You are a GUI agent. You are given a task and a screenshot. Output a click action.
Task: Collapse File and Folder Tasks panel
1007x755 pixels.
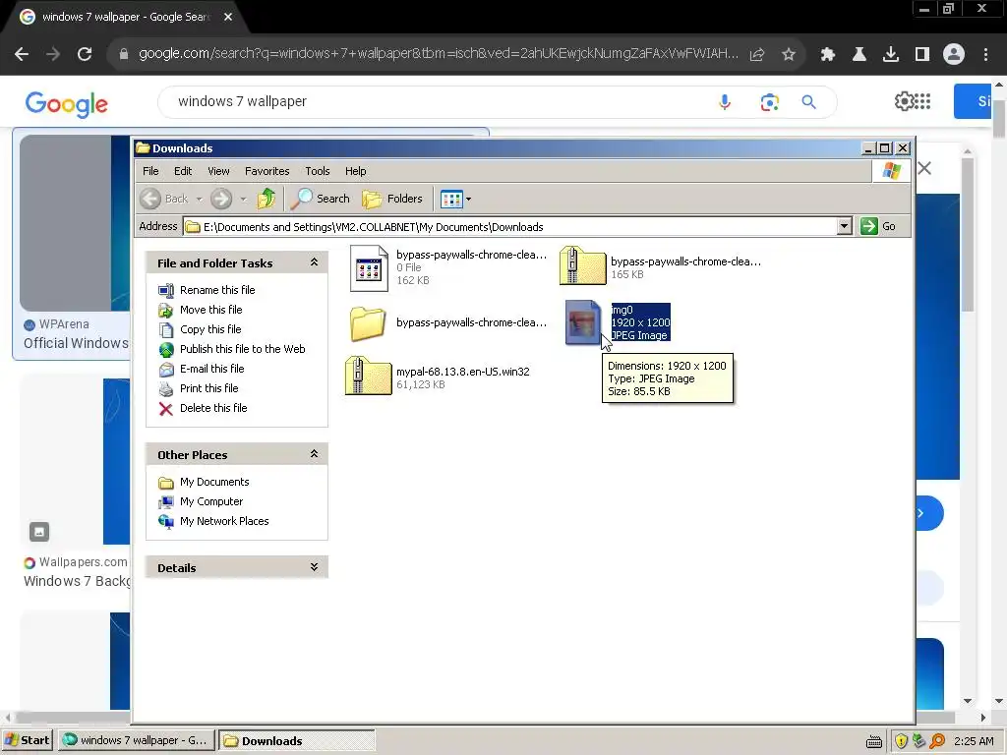314,262
